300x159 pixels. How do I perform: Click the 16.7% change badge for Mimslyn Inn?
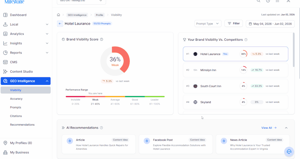click(x=257, y=70)
